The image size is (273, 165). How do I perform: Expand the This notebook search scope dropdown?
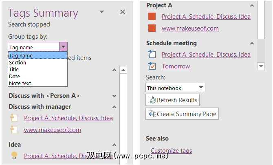pos(201,88)
